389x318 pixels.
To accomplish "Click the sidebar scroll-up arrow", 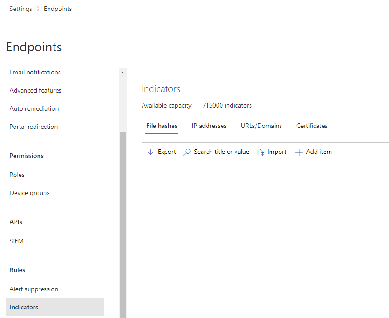I will pos(123,73).
